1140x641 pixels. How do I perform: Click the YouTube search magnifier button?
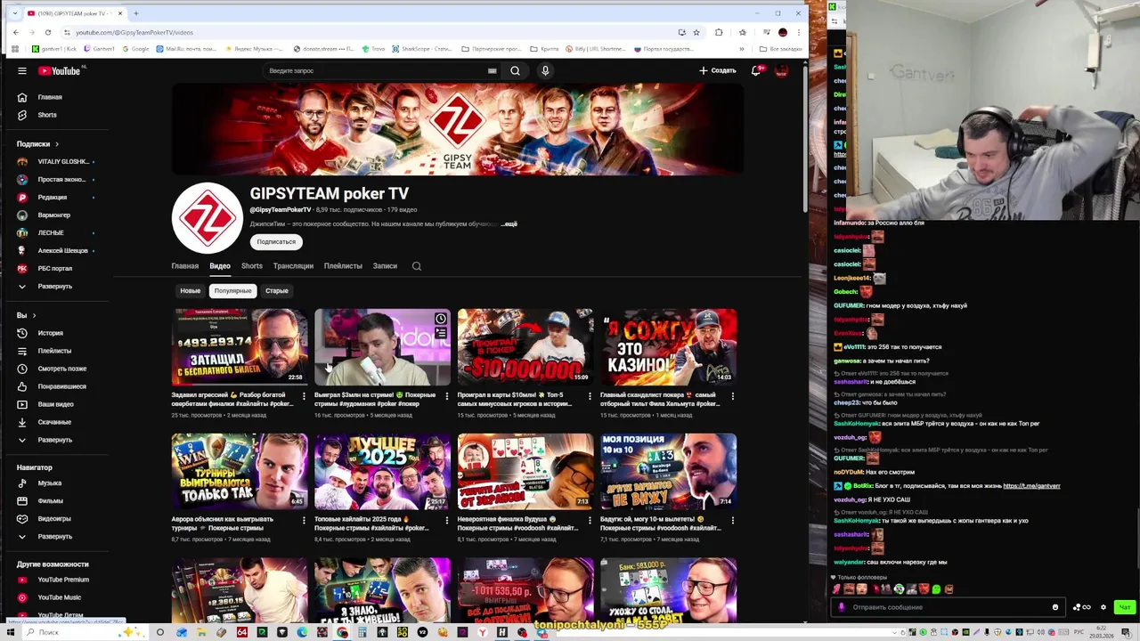click(515, 70)
